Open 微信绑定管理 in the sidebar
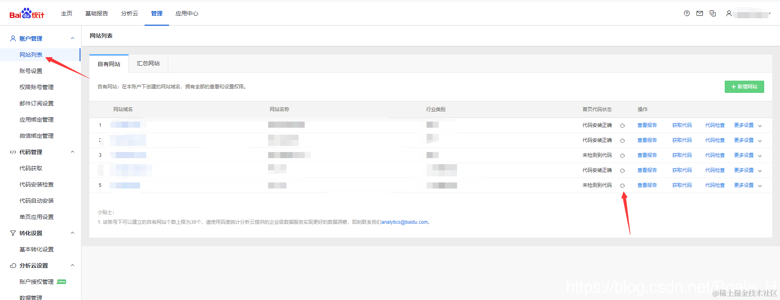This screenshot has width=780, height=300. point(37,136)
